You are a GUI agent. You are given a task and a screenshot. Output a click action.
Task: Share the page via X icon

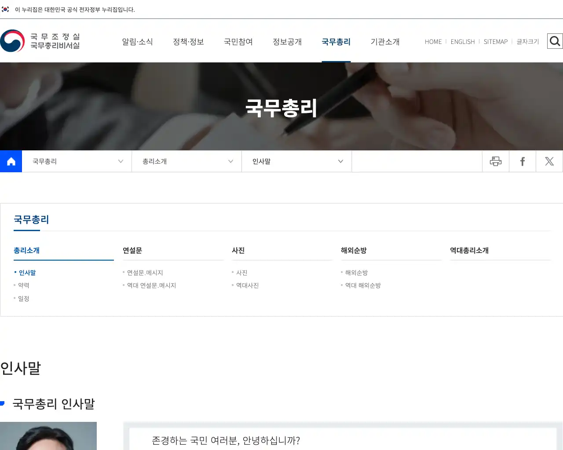click(549, 161)
